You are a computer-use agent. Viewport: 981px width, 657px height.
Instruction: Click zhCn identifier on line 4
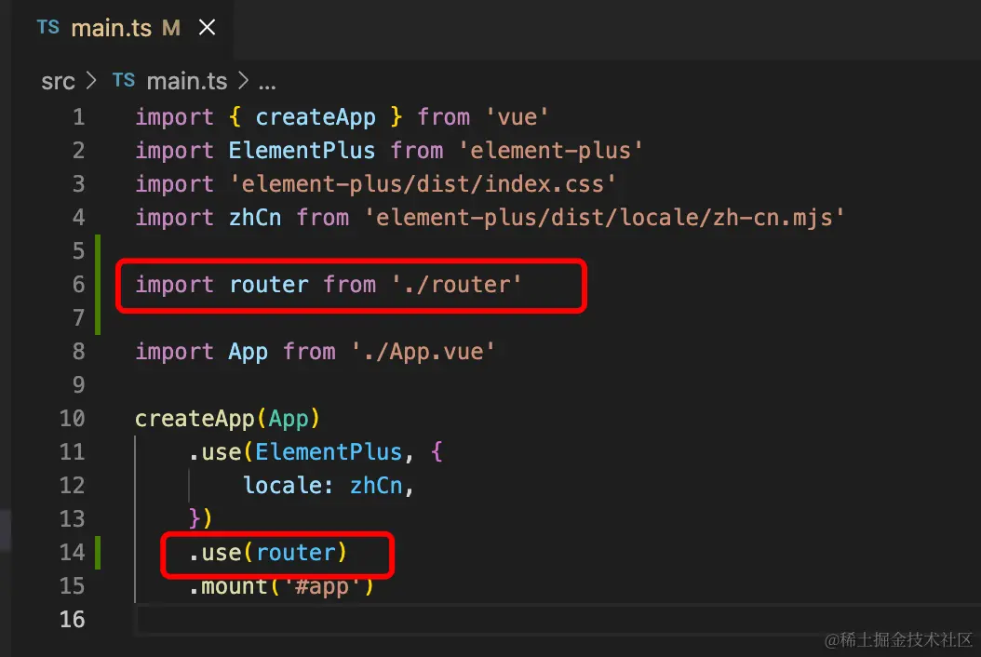click(x=255, y=217)
